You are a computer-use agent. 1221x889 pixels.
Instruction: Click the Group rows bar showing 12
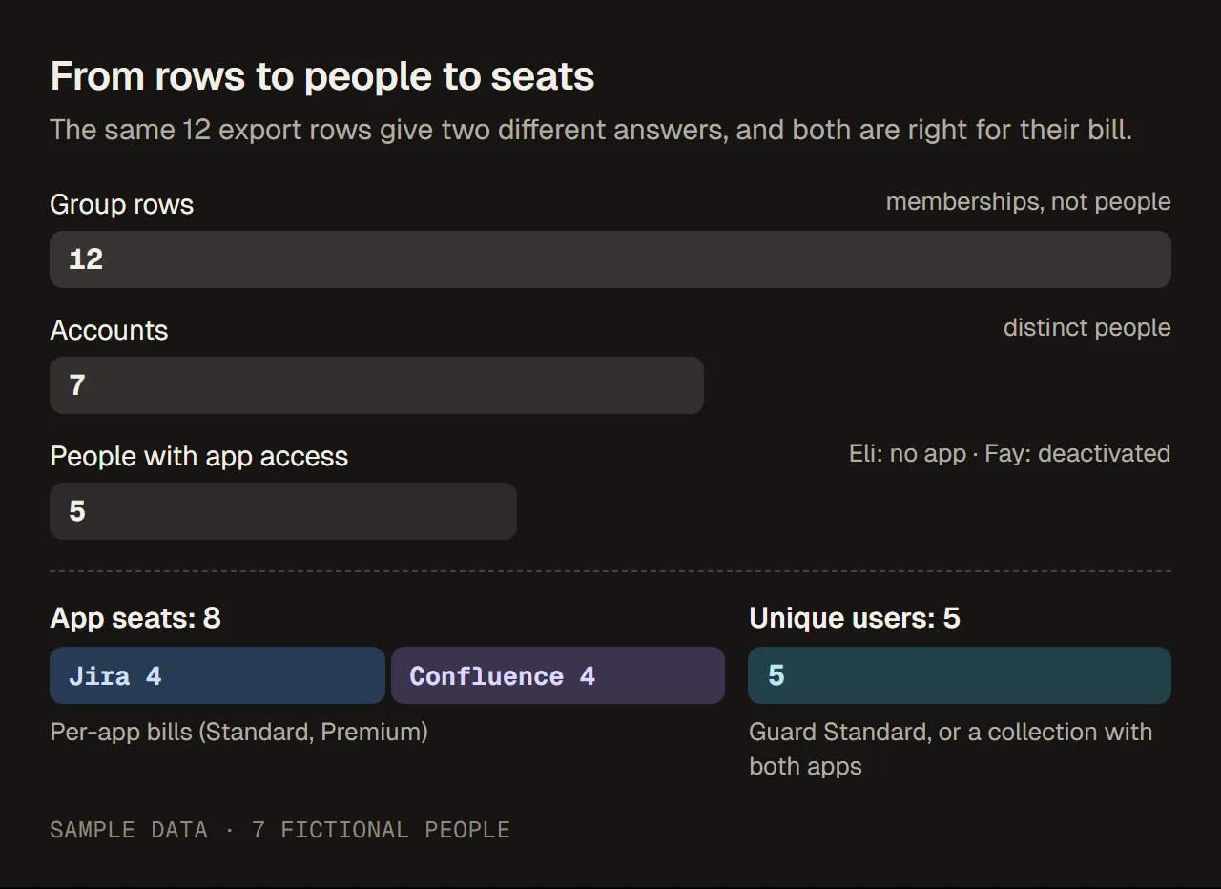610,259
